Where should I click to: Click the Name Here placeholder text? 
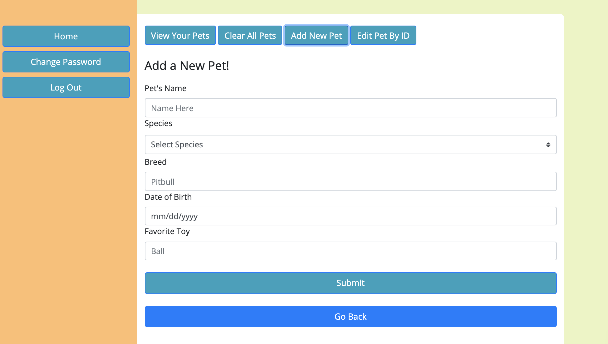tap(172, 108)
